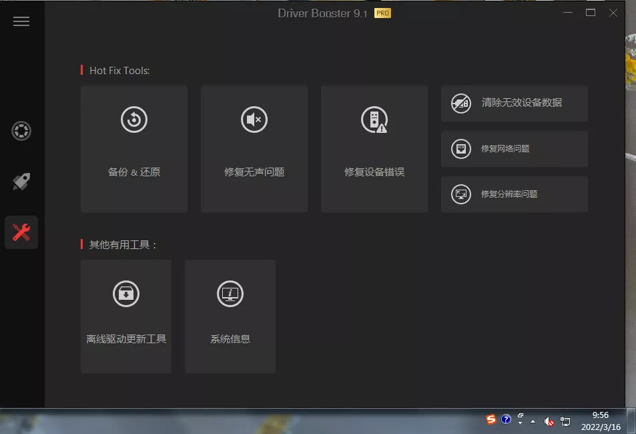Click the Sogou input method tray icon
The height and width of the screenshot is (434, 636).
tap(491, 419)
